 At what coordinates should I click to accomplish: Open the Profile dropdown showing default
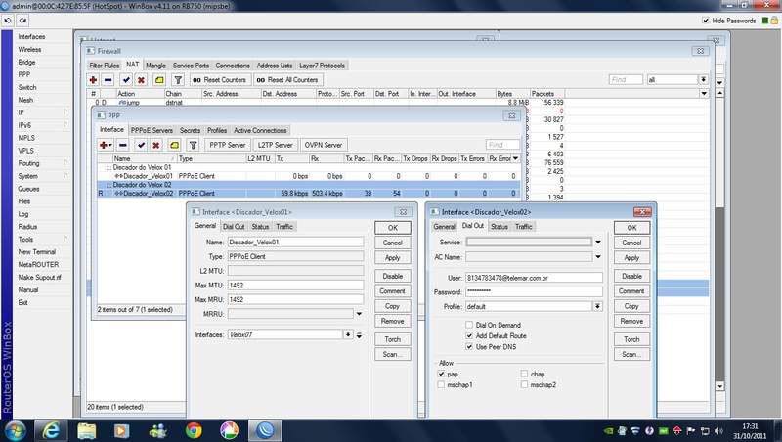point(595,306)
